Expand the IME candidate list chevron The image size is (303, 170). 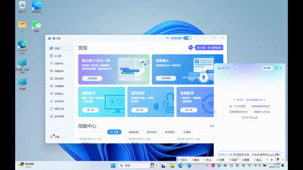click(283, 160)
